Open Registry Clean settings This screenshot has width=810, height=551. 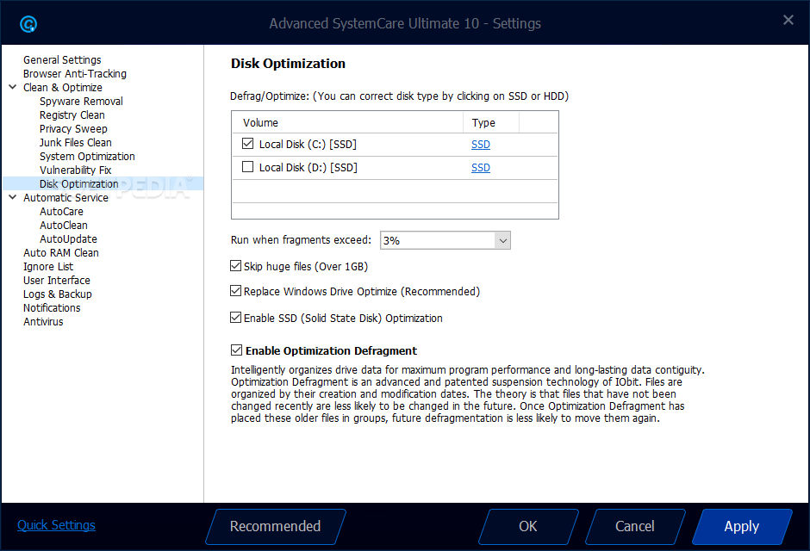(72, 115)
